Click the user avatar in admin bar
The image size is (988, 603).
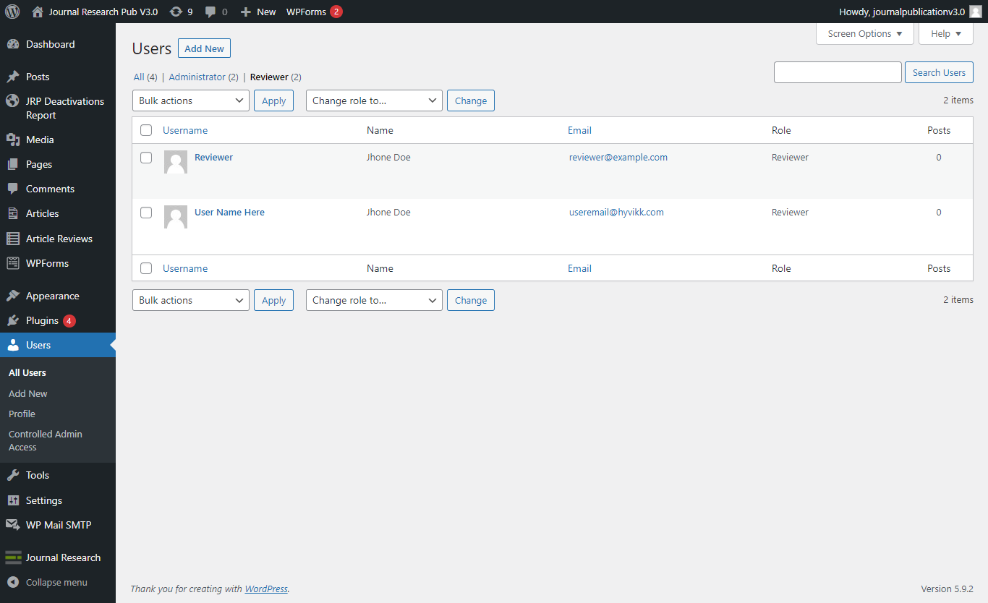pyautogui.click(x=976, y=12)
